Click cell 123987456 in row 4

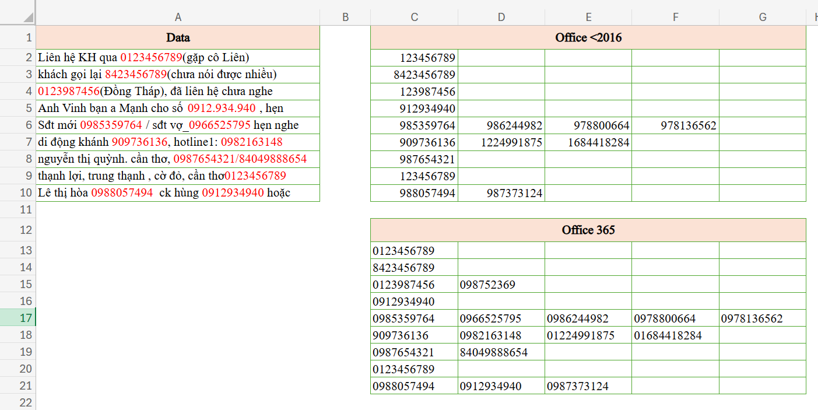pyautogui.click(x=415, y=92)
